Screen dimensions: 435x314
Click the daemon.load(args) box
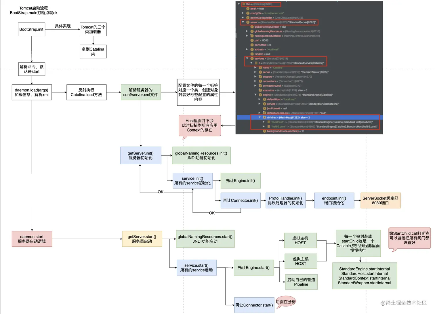[x=32, y=92]
